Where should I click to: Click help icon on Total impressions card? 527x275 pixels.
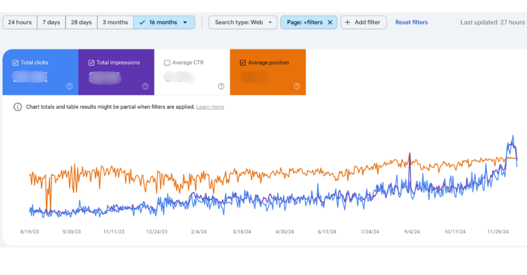[x=145, y=86]
